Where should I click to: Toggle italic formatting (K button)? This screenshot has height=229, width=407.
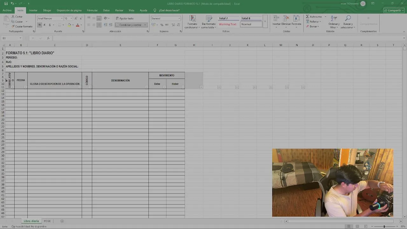45,25
